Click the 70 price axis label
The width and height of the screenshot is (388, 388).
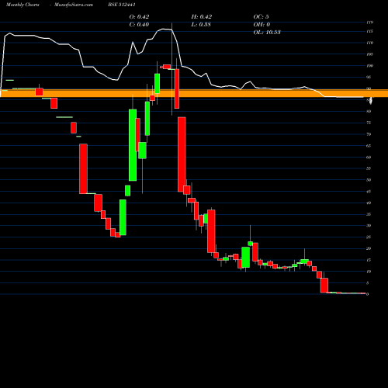369,134
